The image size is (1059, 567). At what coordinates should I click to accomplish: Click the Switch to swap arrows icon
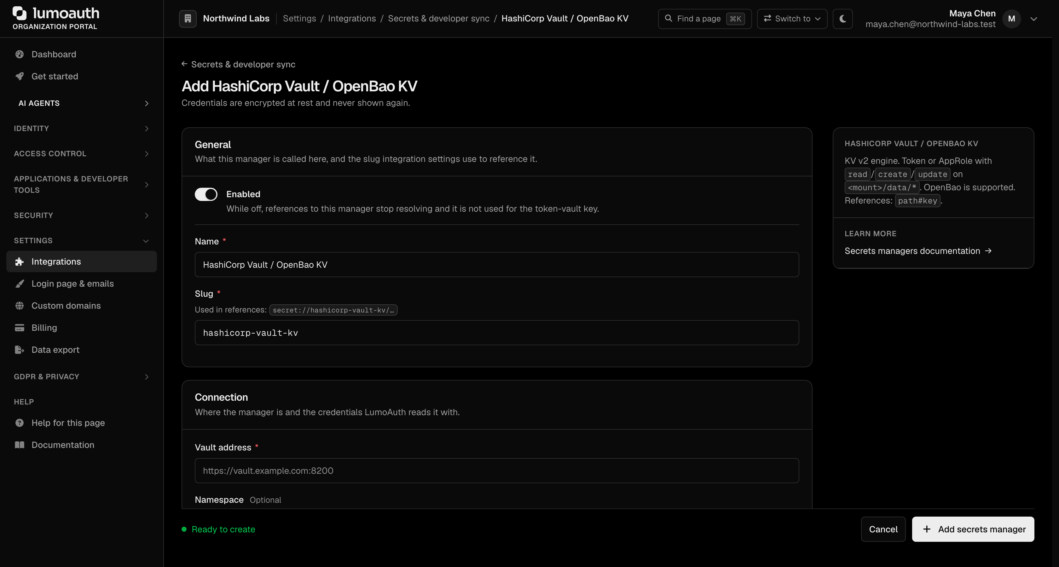click(x=767, y=19)
